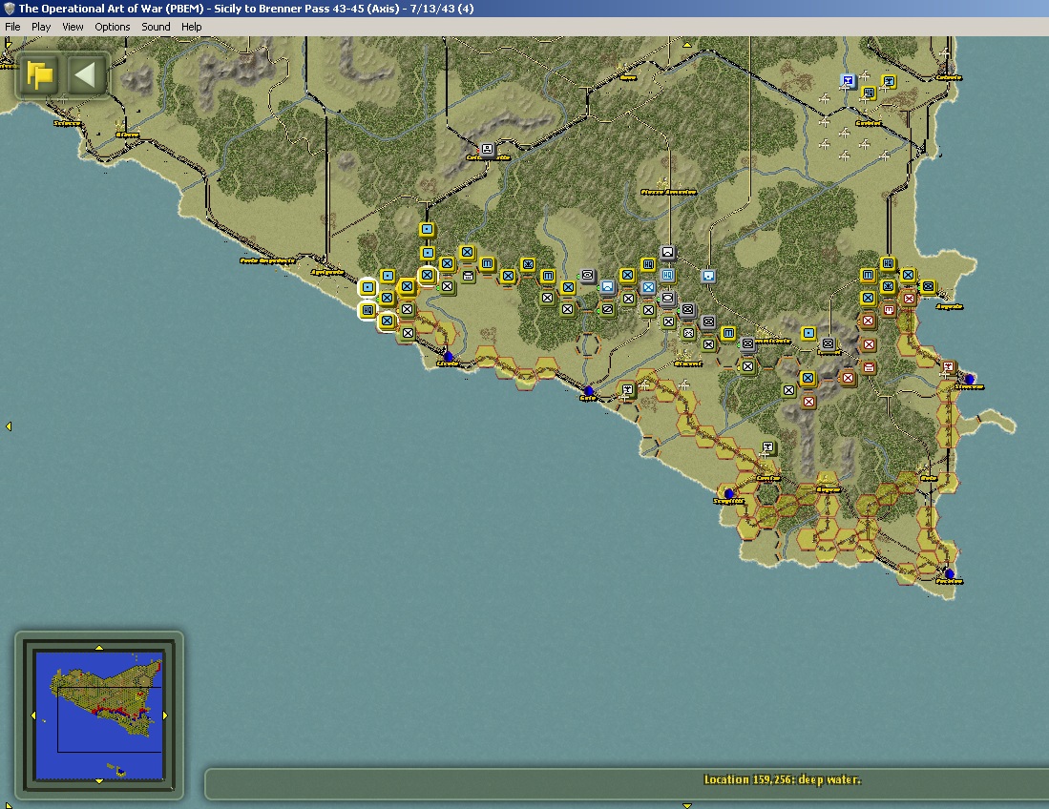Screen dimensions: 1049x809
Task: Select the white-outlined yellow HQ unit on west coast
Action: pyautogui.click(x=367, y=310)
